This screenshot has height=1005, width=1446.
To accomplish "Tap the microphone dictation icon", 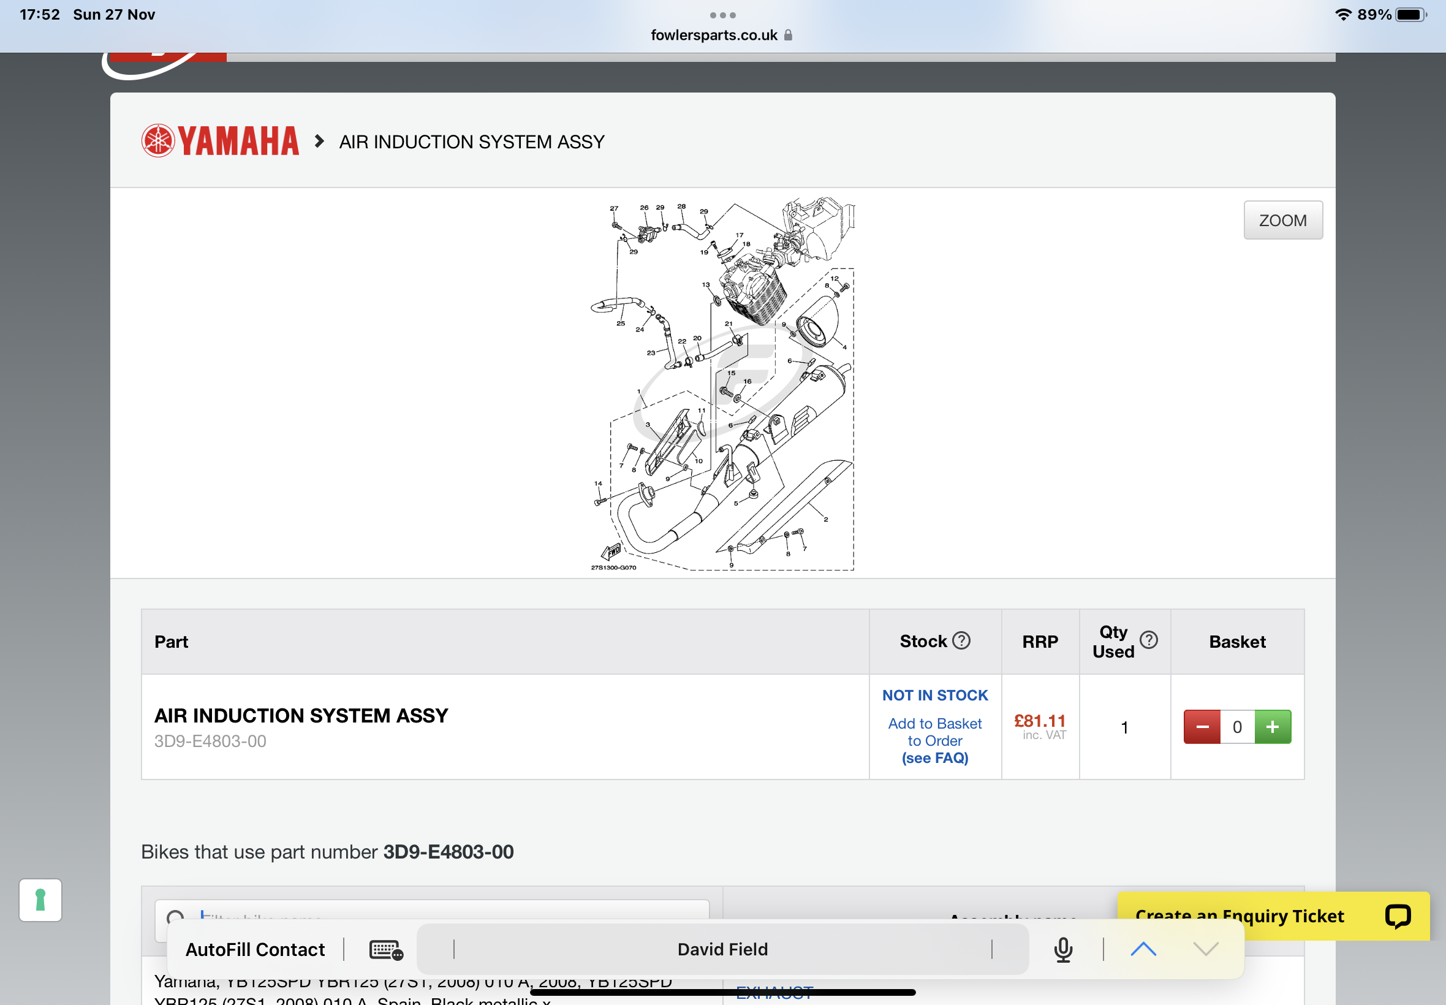I will tap(1062, 950).
